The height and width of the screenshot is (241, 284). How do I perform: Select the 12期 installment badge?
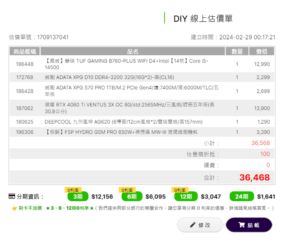pos(186,196)
